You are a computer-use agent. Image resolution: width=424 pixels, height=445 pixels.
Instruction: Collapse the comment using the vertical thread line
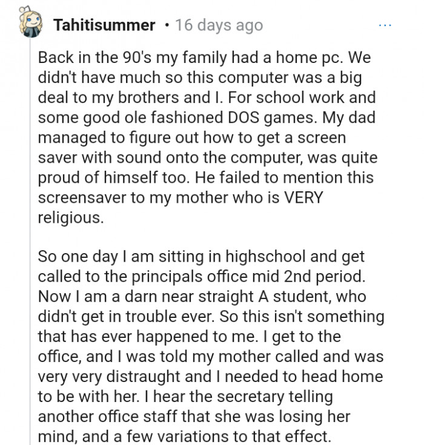pos(30,241)
